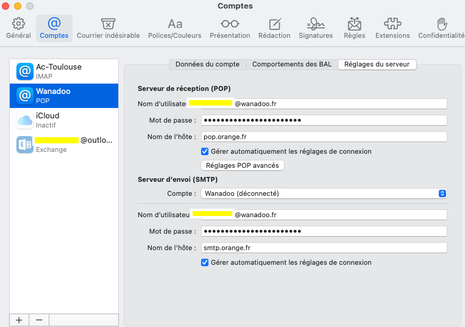Open the Polices/Couleurs settings

pos(175,28)
